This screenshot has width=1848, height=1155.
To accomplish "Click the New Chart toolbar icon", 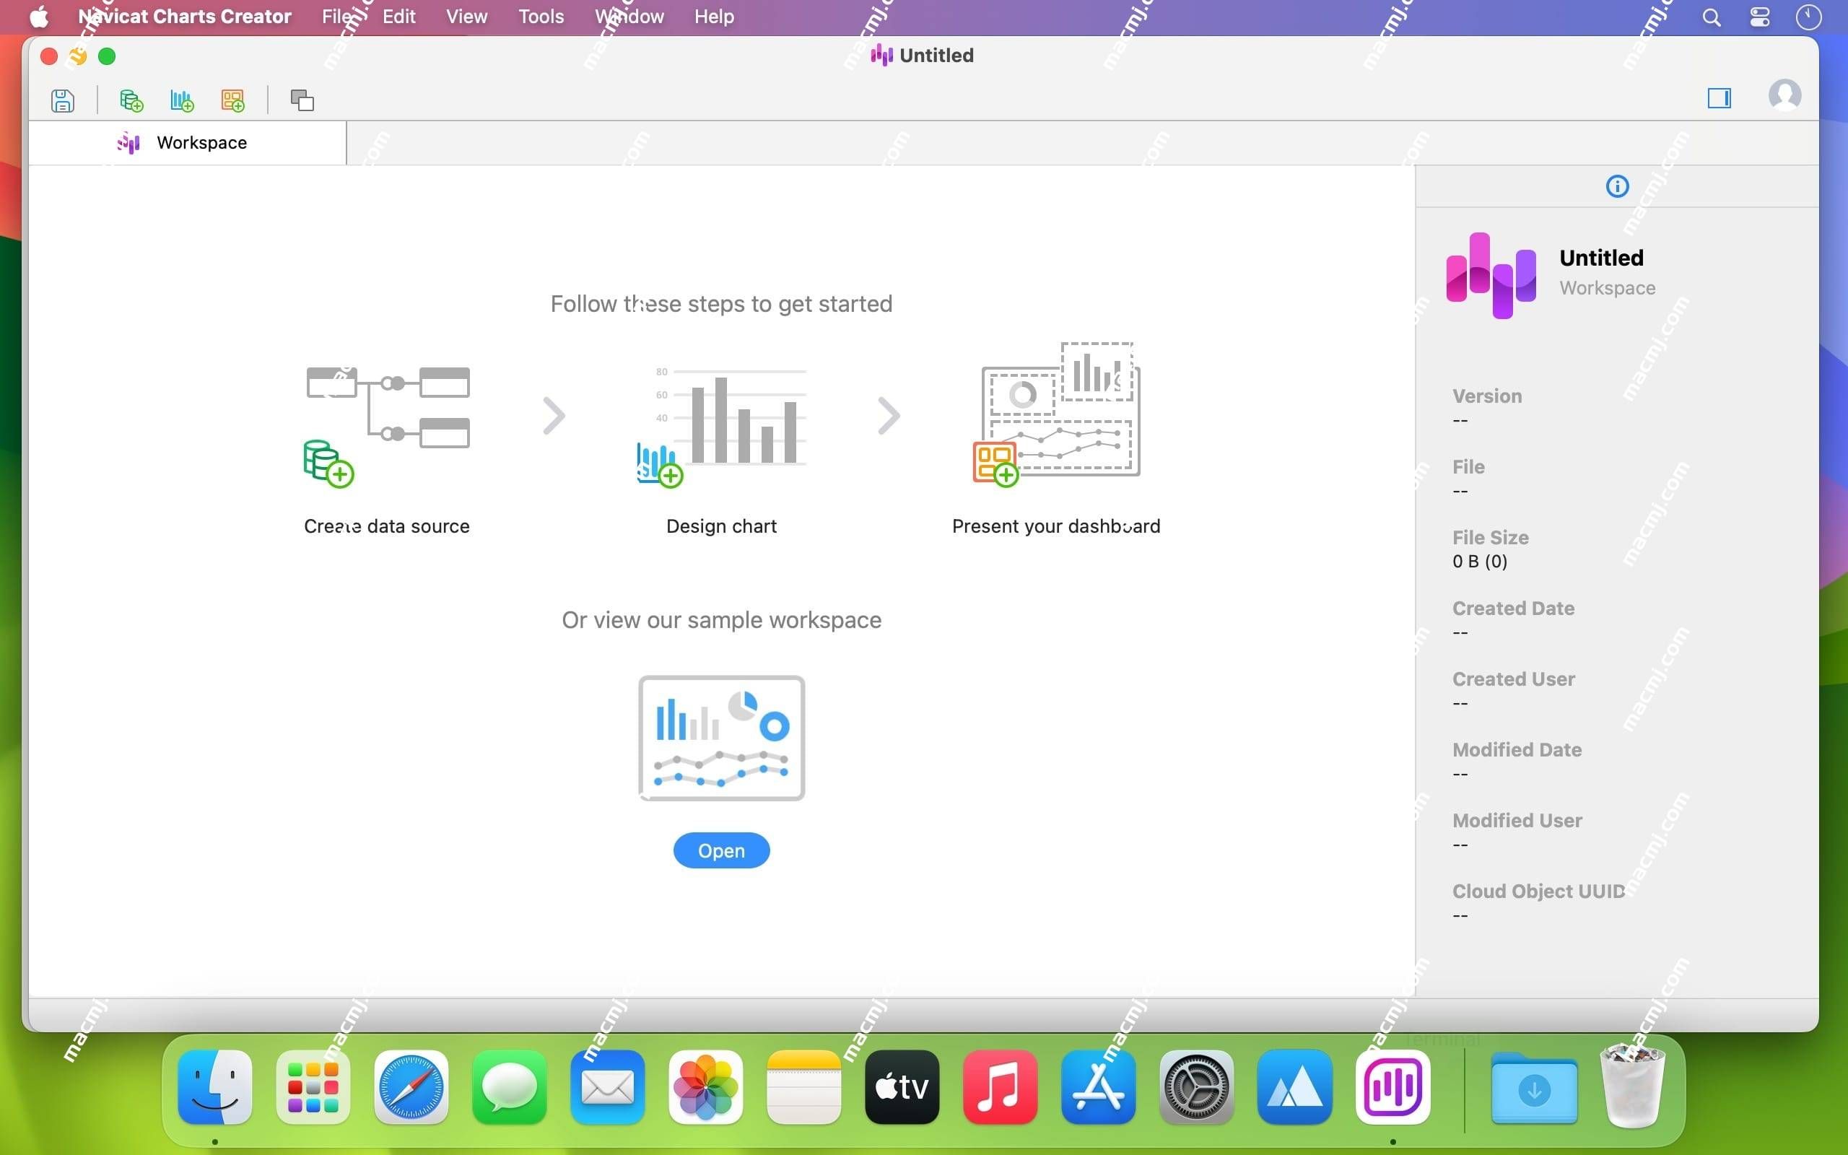I will point(182,100).
